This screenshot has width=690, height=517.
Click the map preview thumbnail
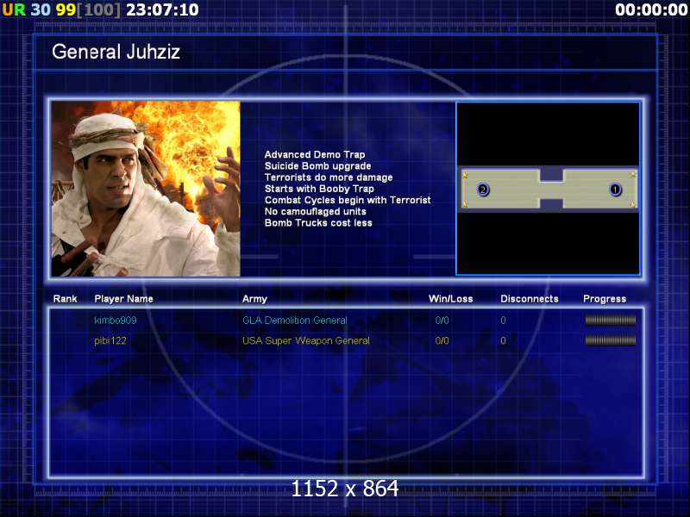[548, 189]
